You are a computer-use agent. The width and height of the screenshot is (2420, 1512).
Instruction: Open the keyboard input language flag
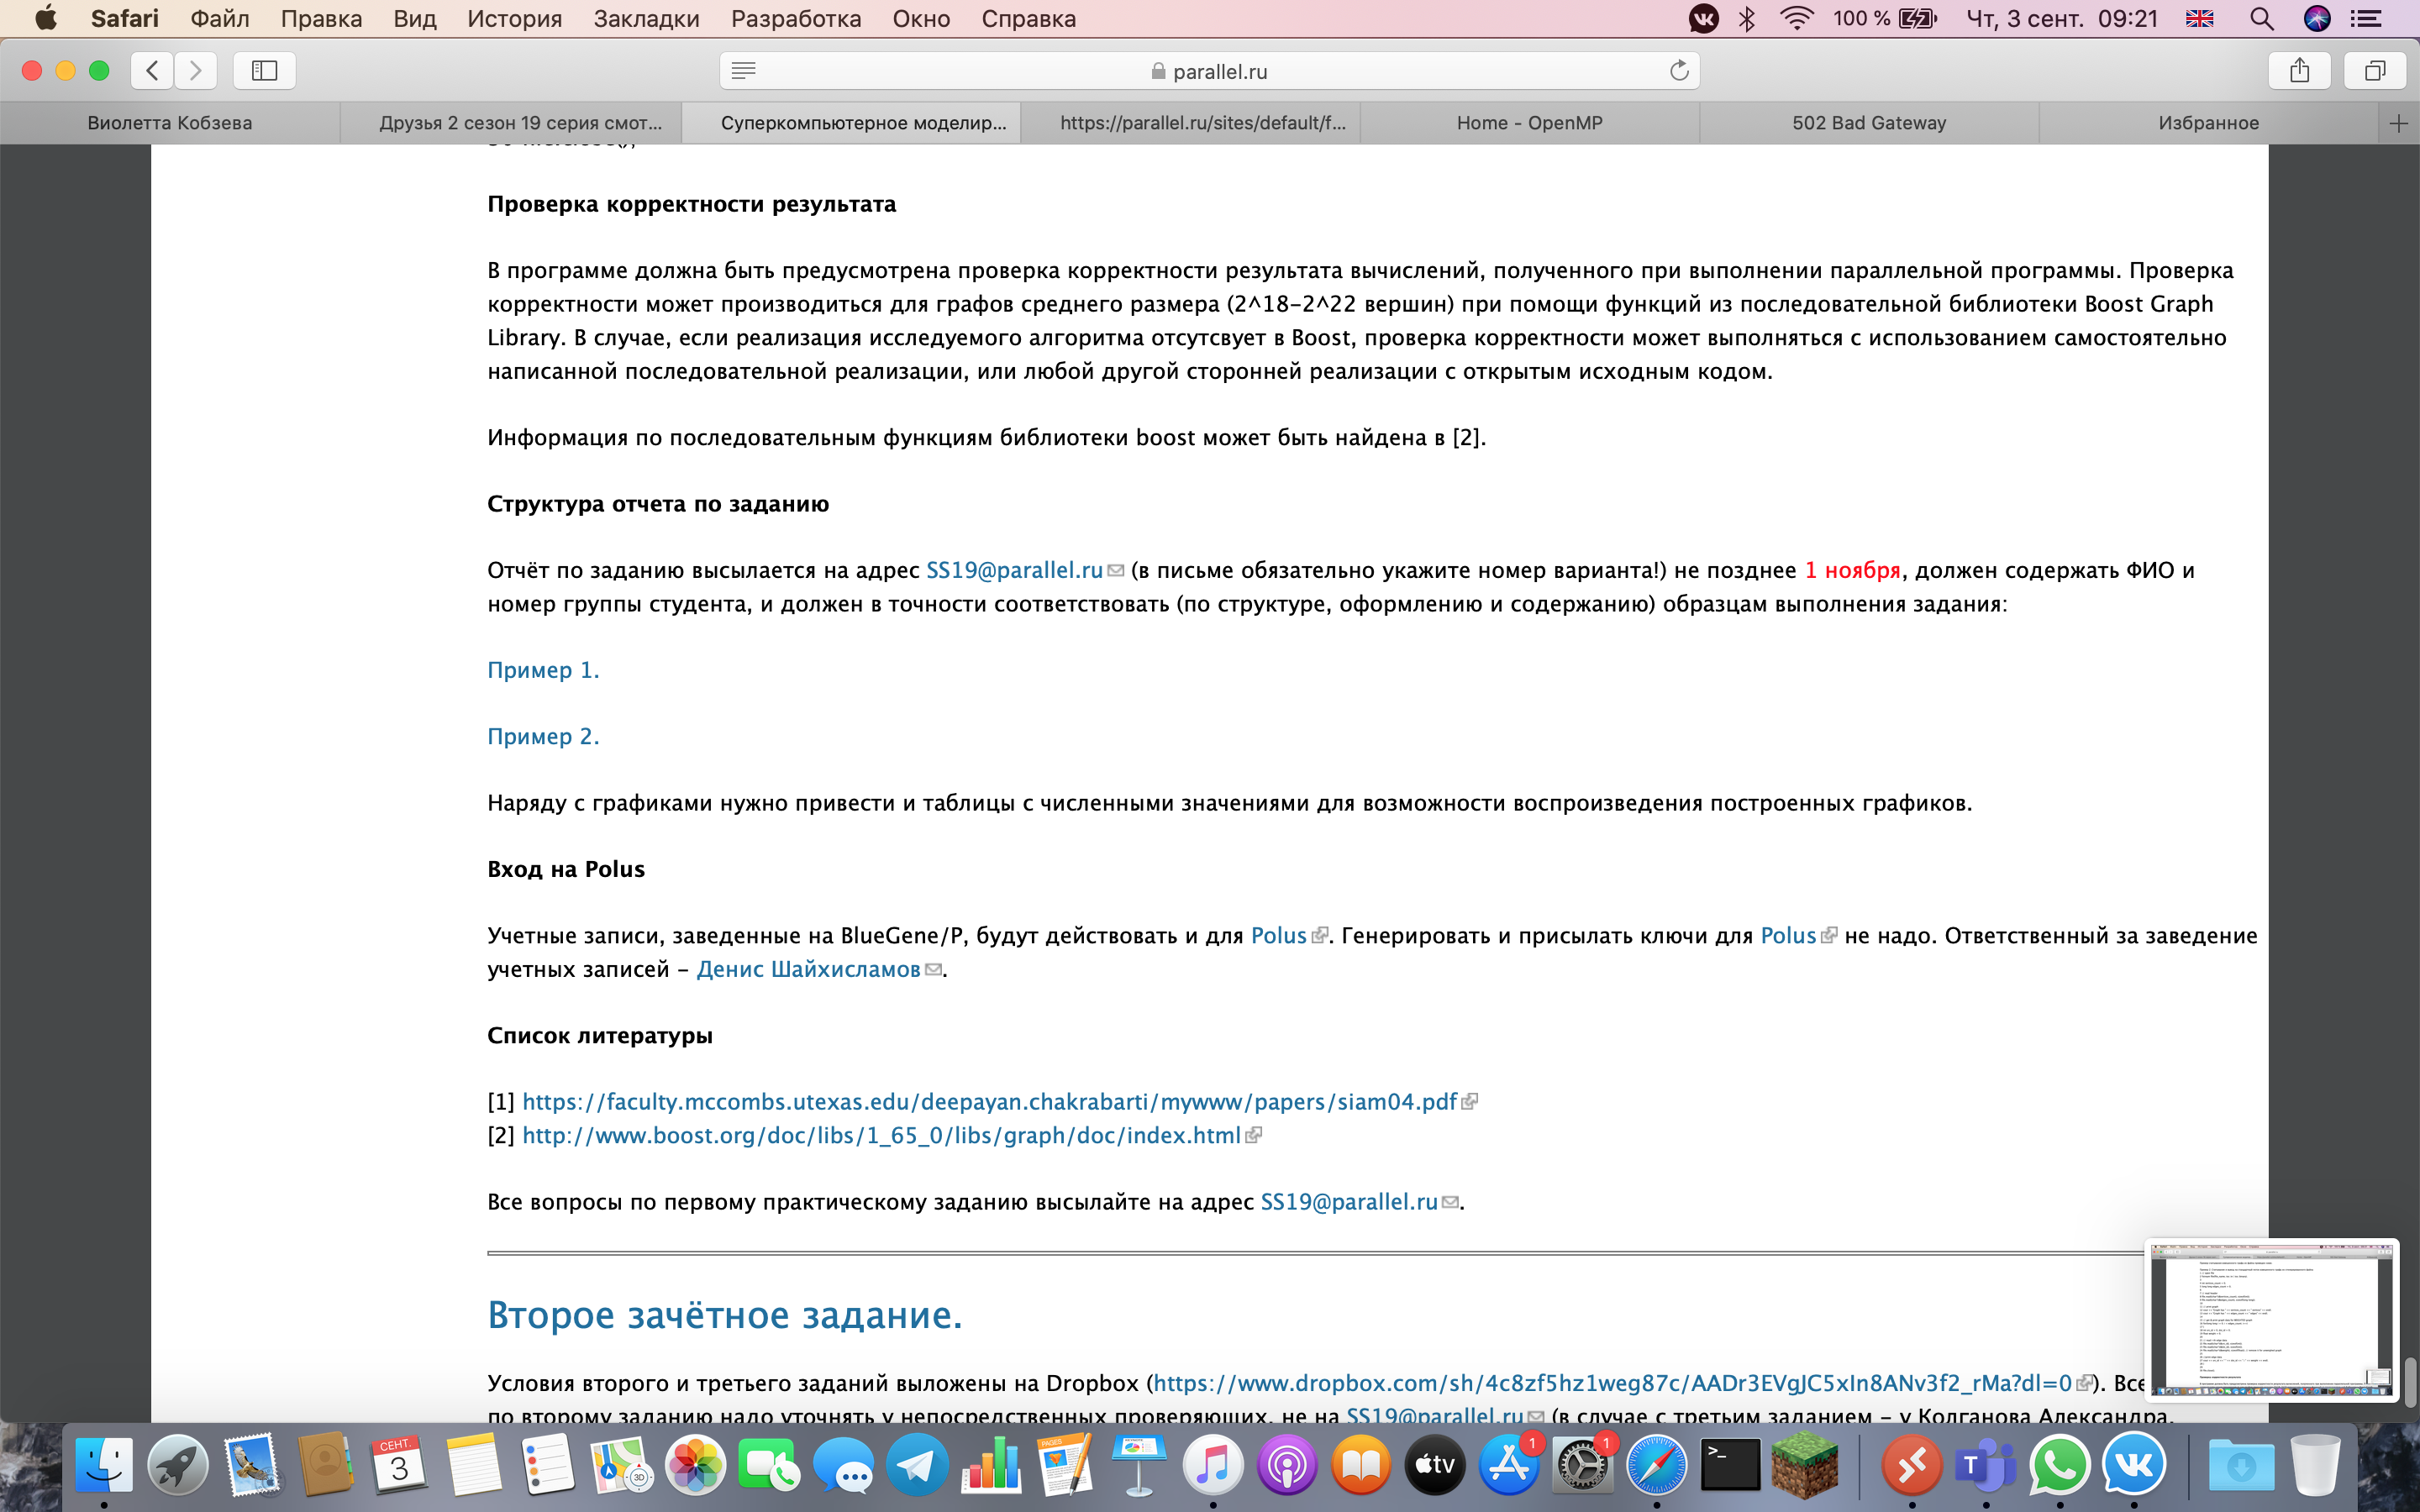coord(2199,18)
